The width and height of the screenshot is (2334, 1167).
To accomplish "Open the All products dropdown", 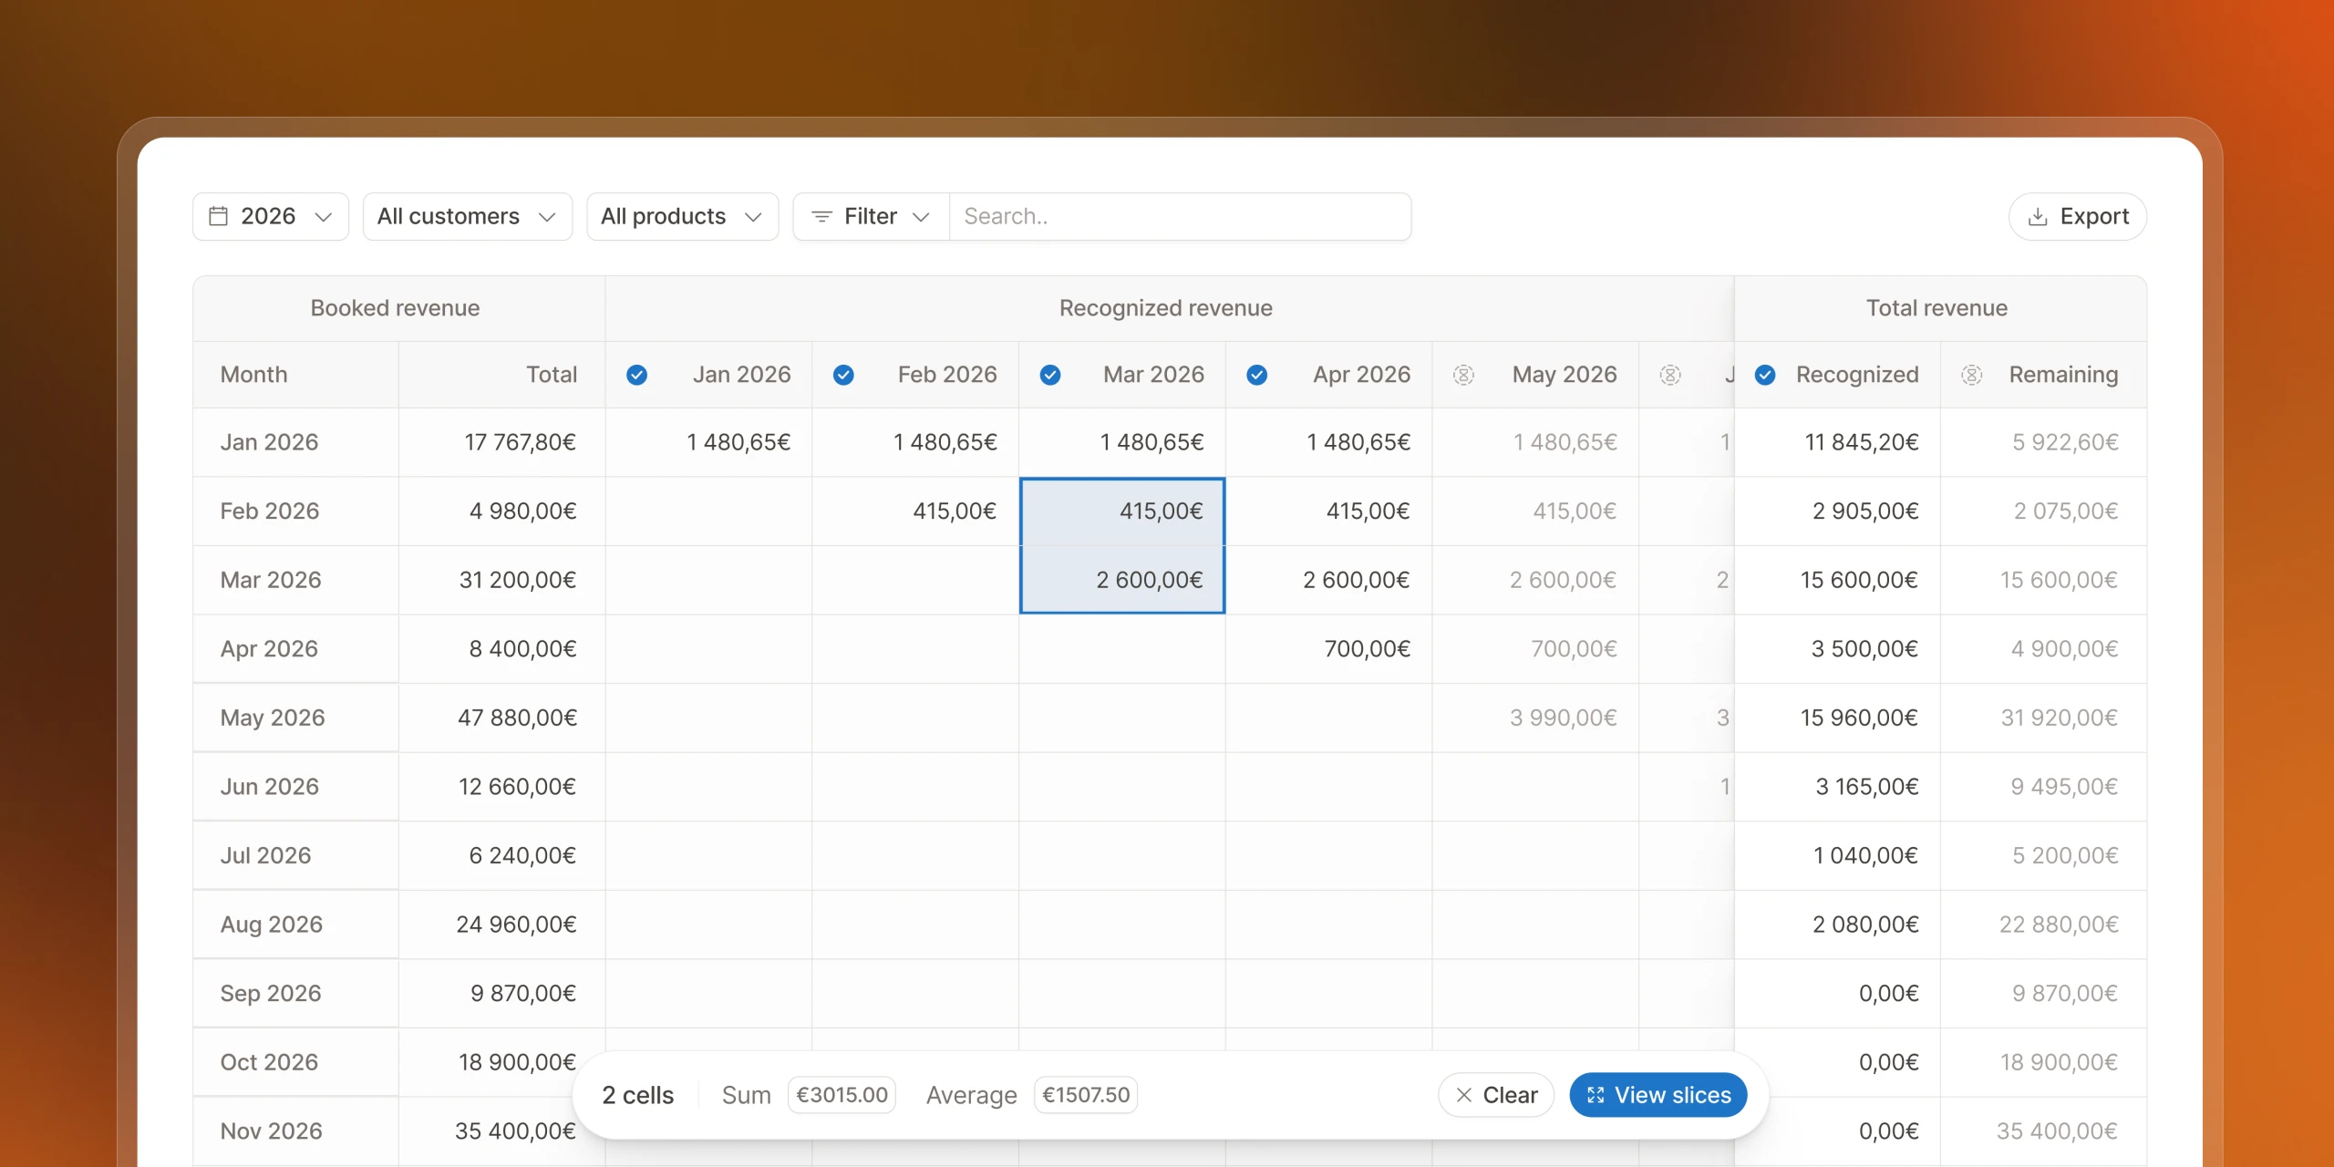I will (x=682, y=216).
